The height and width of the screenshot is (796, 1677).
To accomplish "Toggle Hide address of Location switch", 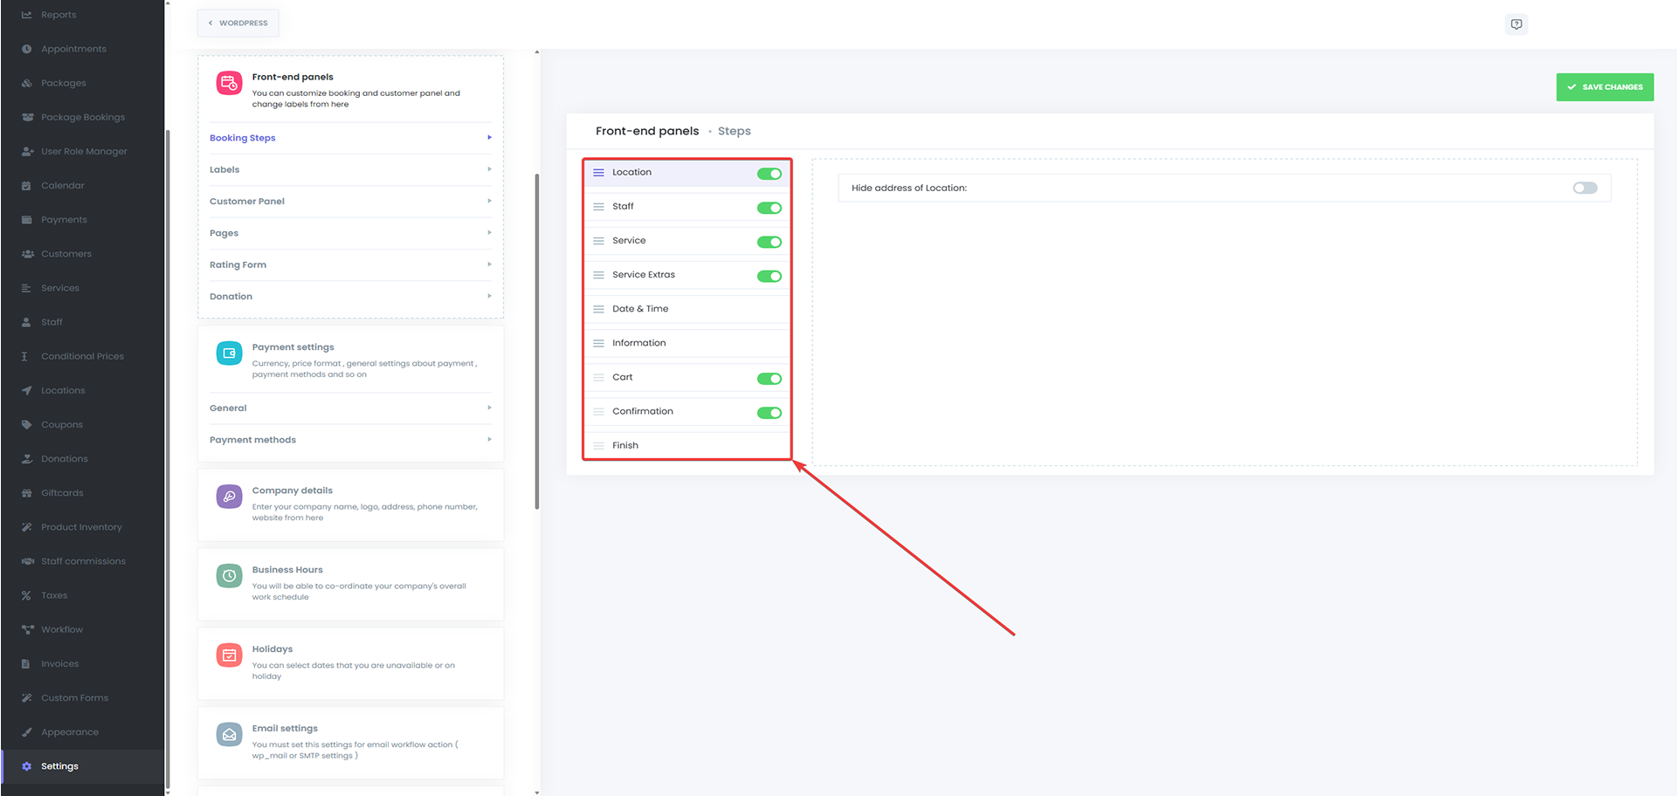I will (1584, 189).
